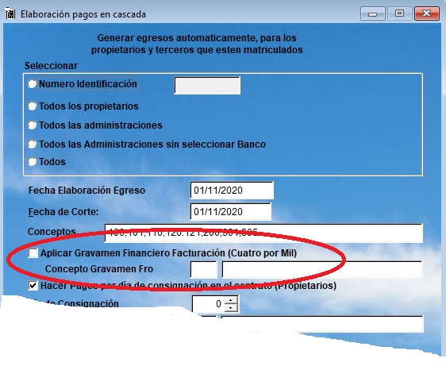This screenshot has height=366, width=446.
Task: Click the Concepto Gravamen Fro description field
Action: pyautogui.click(x=322, y=269)
